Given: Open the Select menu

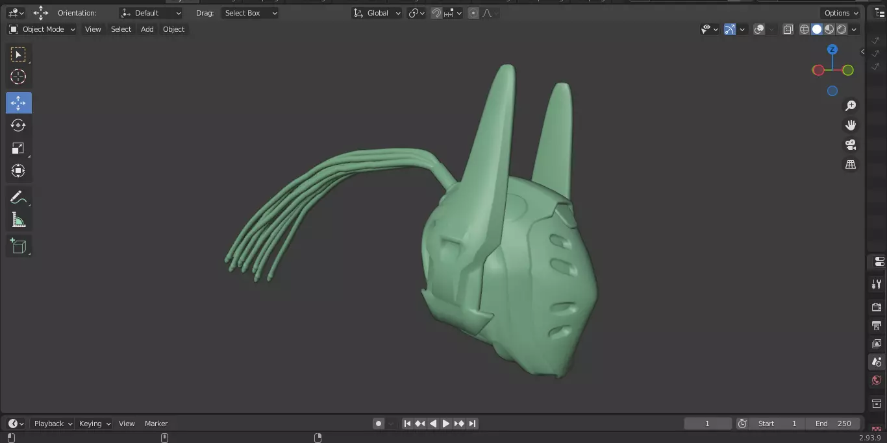Looking at the screenshot, I should 121,29.
